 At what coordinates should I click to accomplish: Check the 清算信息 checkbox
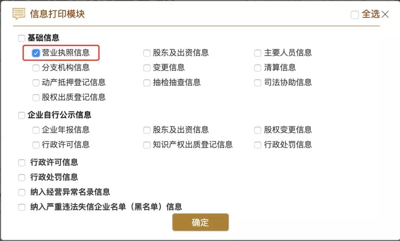258,68
